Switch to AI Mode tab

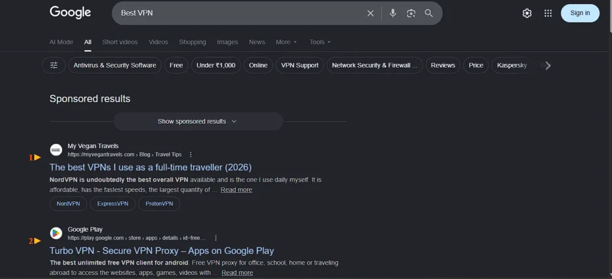pyautogui.click(x=62, y=42)
